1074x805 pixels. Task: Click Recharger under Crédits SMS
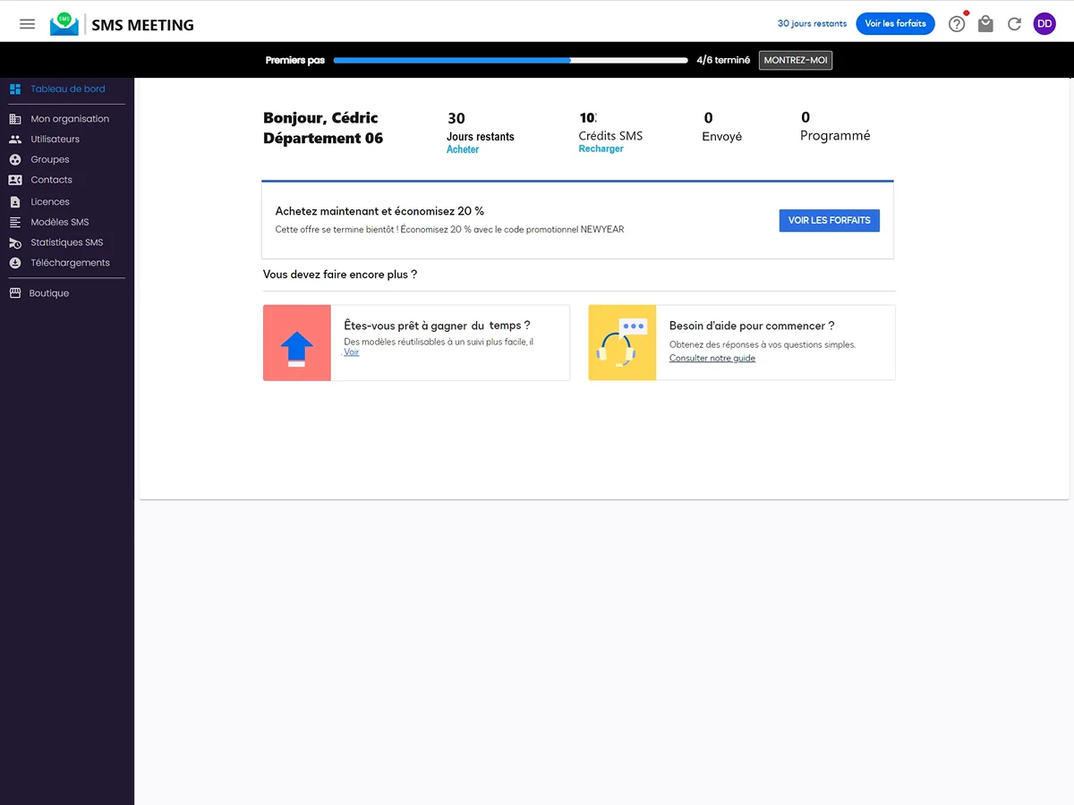pos(601,148)
